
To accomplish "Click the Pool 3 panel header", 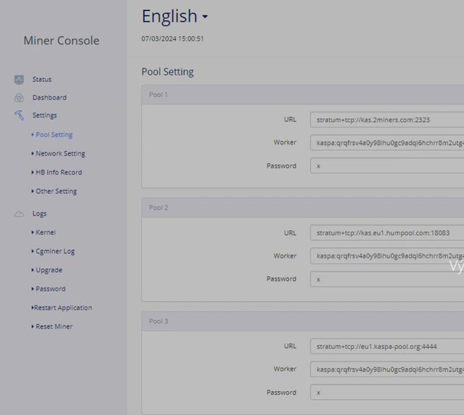I will [x=303, y=321].
